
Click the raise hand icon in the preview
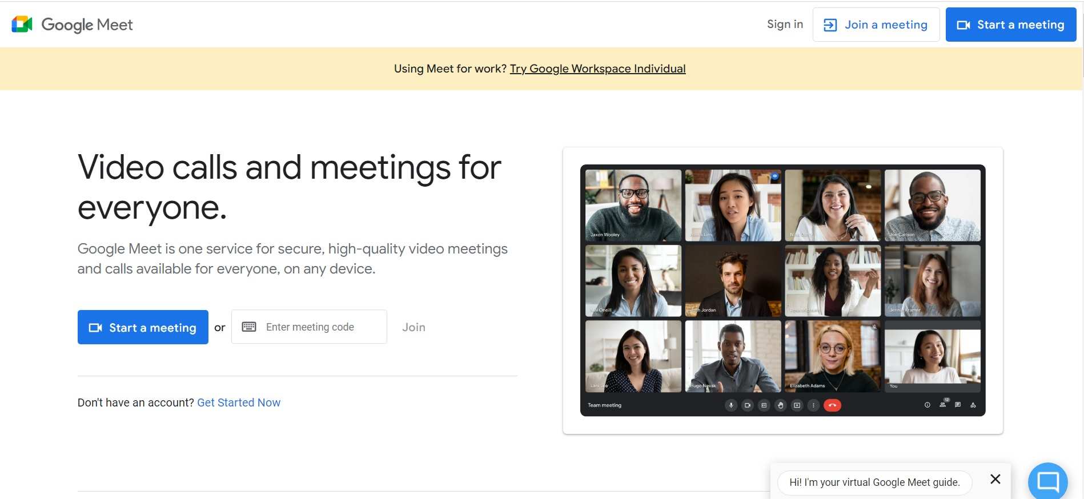(781, 405)
